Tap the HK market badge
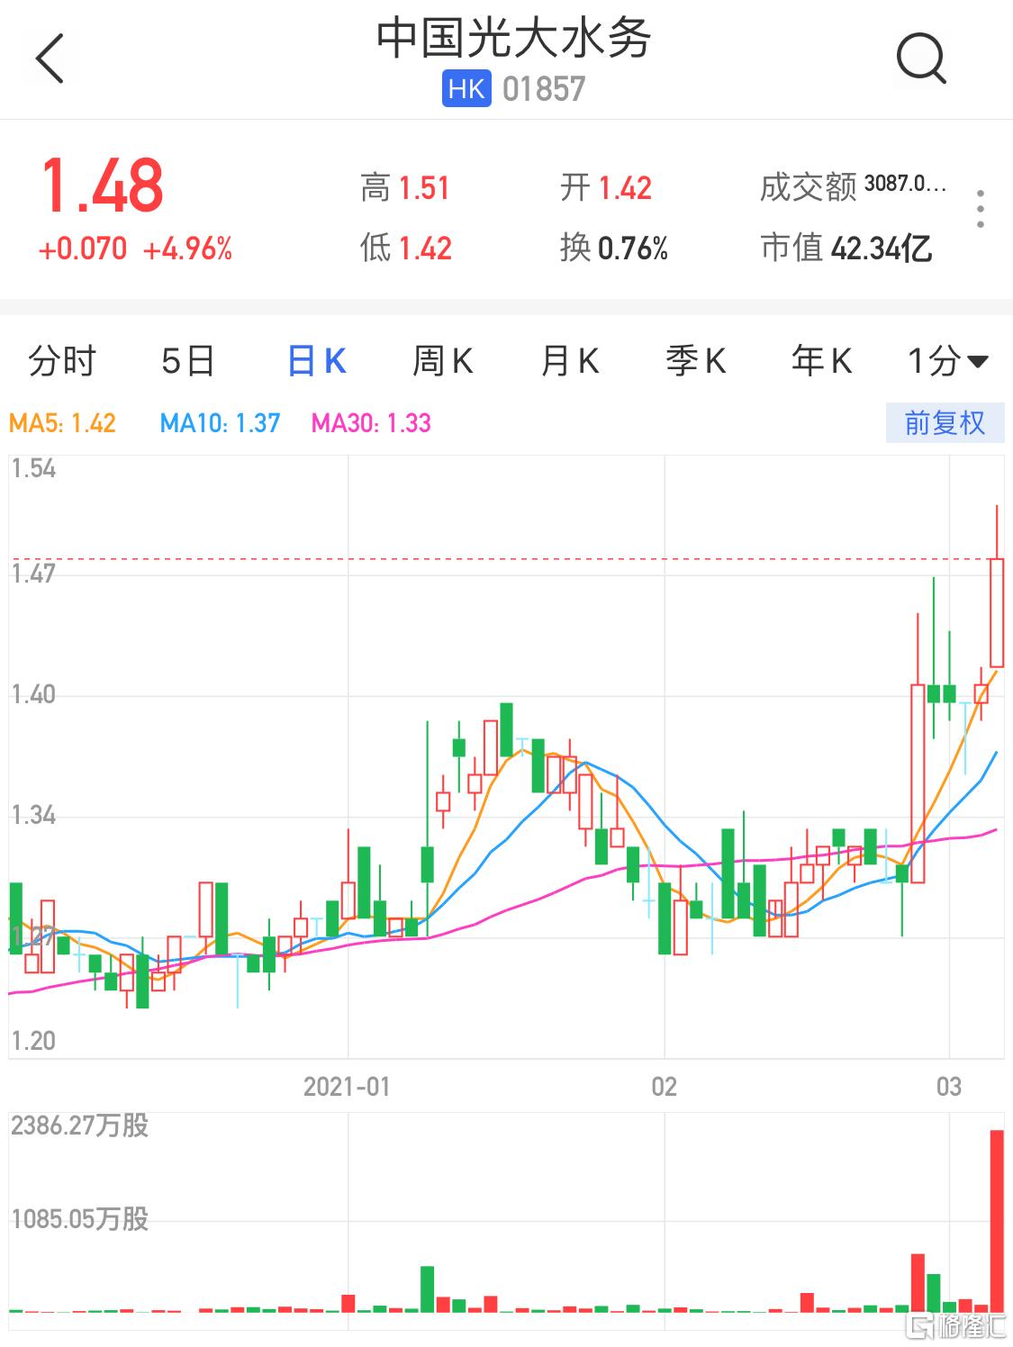The width and height of the screenshot is (1013, 1347). [x=466, y=89]
